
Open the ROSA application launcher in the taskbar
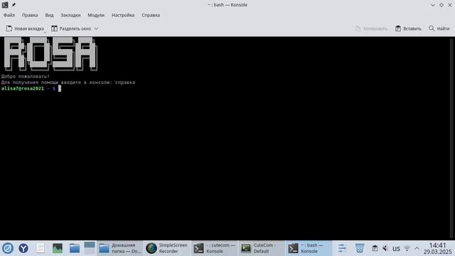pos(8,248)
